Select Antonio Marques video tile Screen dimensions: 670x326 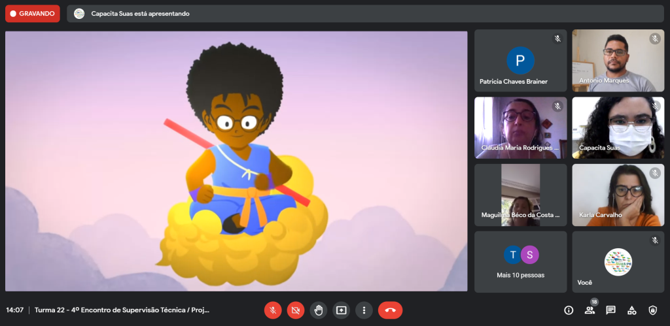(618, 60)
